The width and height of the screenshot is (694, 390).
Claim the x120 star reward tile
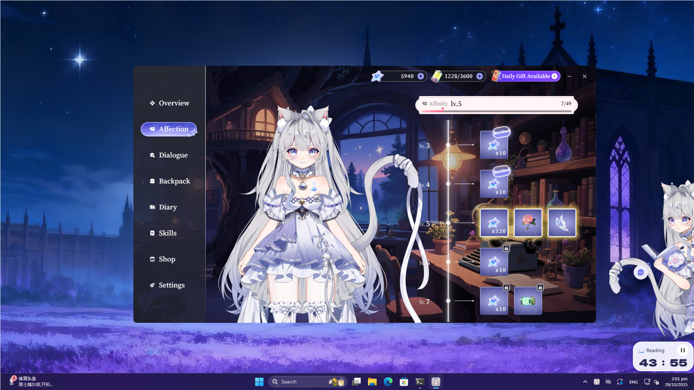tap(494, 223)
